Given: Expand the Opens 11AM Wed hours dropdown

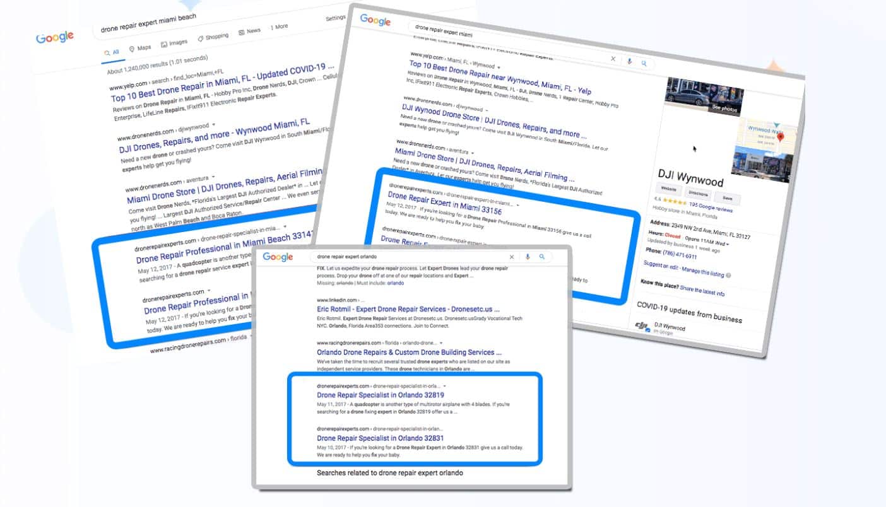Looking at the screenshot, I should [728, 243].
